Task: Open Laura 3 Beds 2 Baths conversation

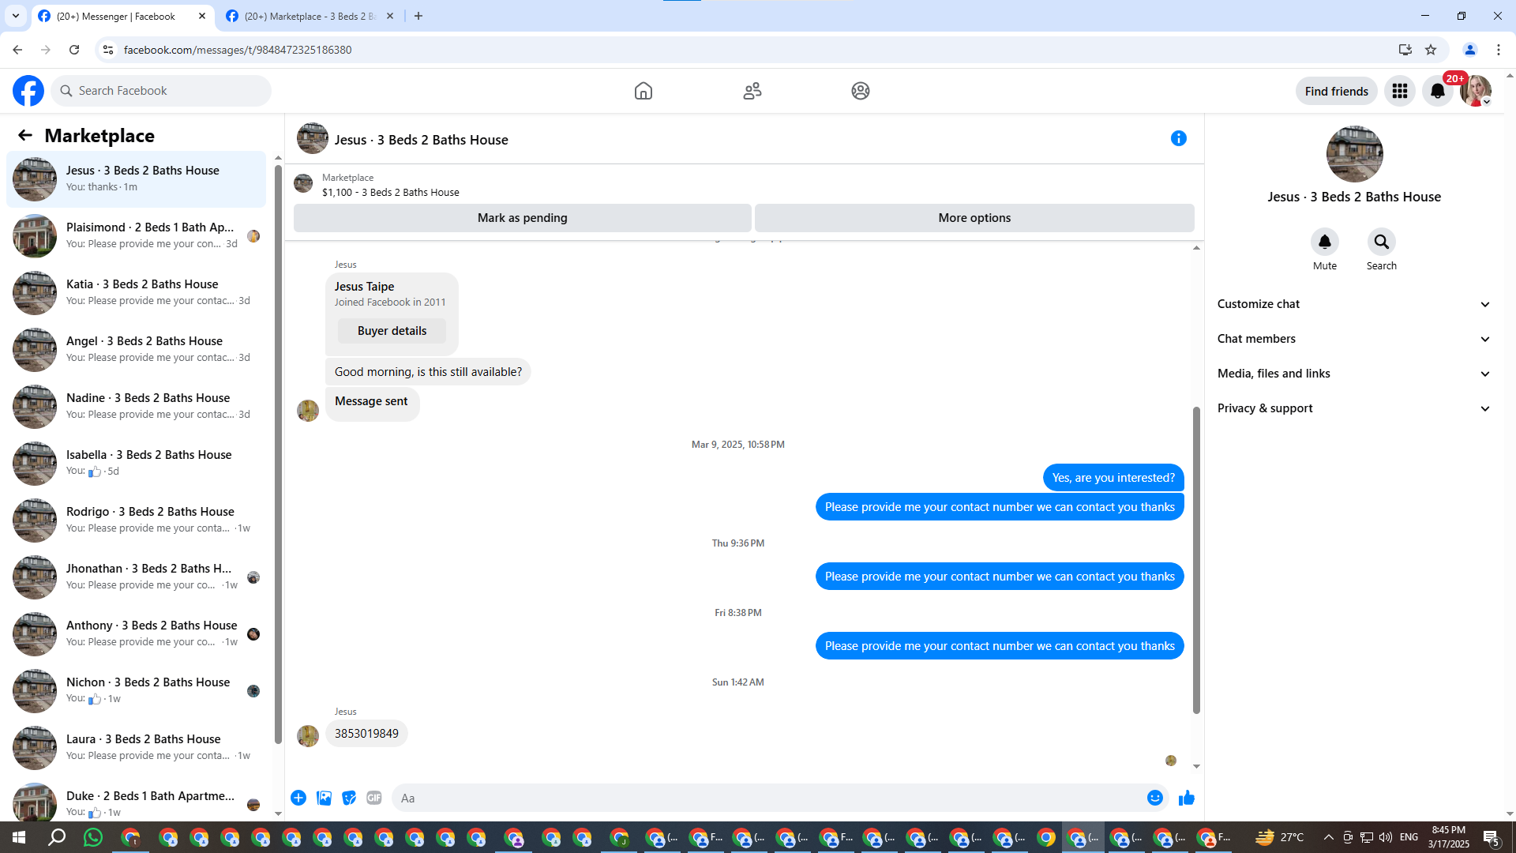Action: pyautogui.click(x=137, y=748)
